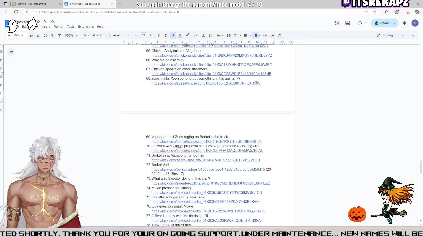Open version history clock icon
This screenshot has width=423, height=237.
(x=337, y=23)
